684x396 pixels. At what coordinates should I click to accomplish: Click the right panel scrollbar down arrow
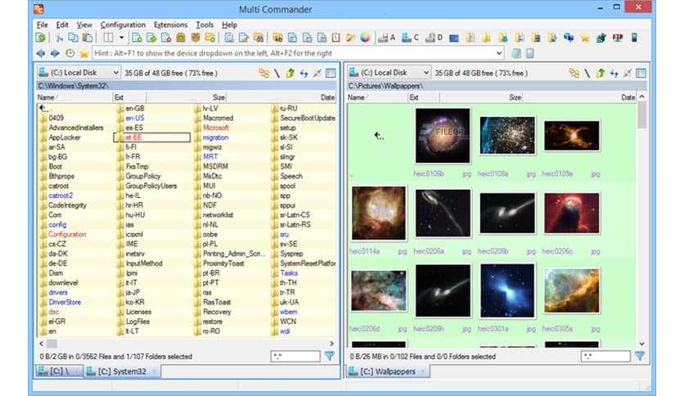[x=641, y=344]
